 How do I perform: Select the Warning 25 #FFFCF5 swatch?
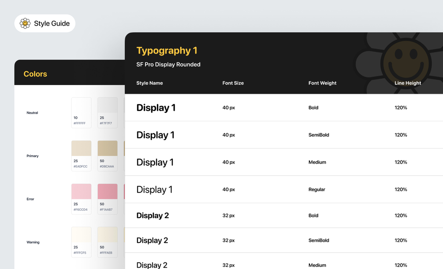pos(82,242)
